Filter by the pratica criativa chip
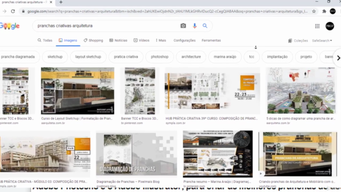The image size is (341, 192). 126,57
